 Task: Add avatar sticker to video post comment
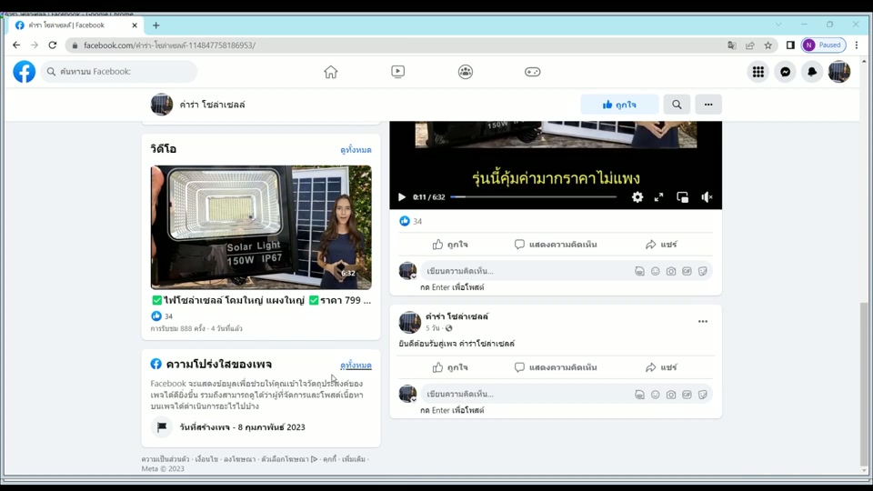tap(639, 271)
